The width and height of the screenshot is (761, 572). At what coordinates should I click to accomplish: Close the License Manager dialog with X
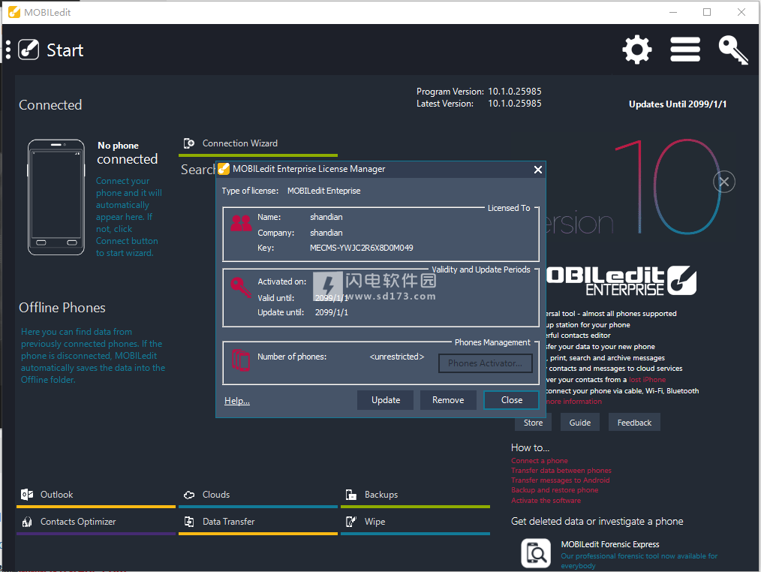point(538,170)
